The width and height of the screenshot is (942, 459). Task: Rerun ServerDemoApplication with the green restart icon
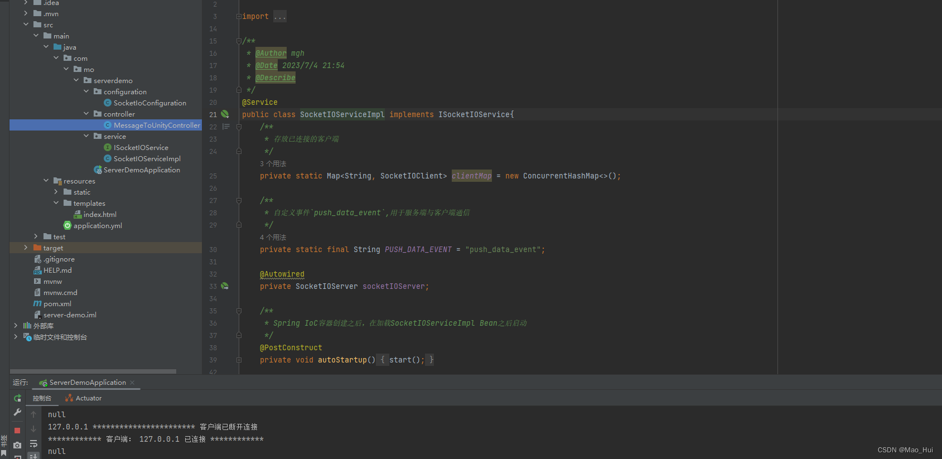click(17, 398)
